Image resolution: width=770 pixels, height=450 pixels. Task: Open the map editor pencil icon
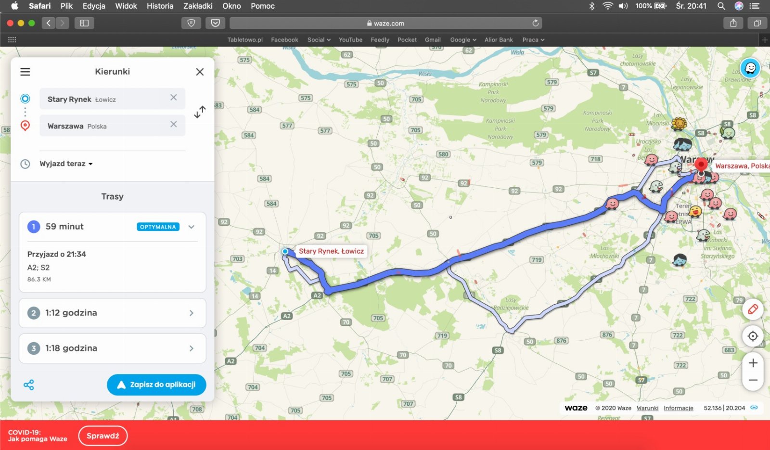pos(753,309)
